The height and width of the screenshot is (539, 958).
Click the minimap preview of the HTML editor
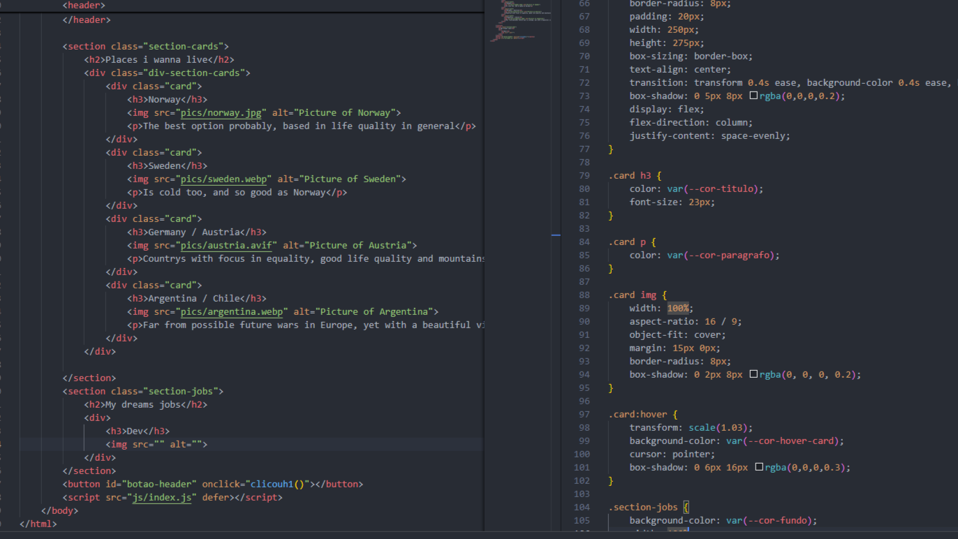[520, 21]
